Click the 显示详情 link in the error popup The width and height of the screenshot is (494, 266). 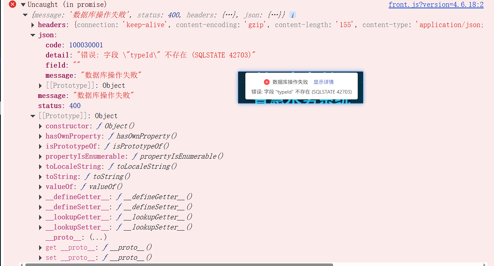click(323, 82)
